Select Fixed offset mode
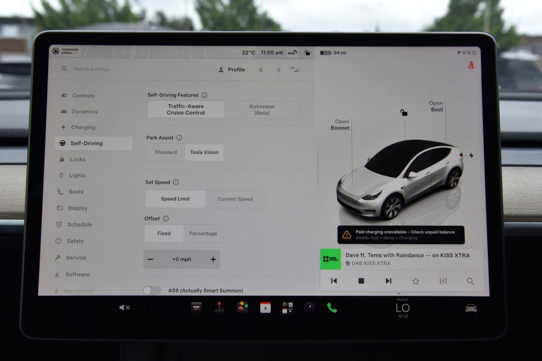Screen dimensions: 542x361 (x=164, y=233)
